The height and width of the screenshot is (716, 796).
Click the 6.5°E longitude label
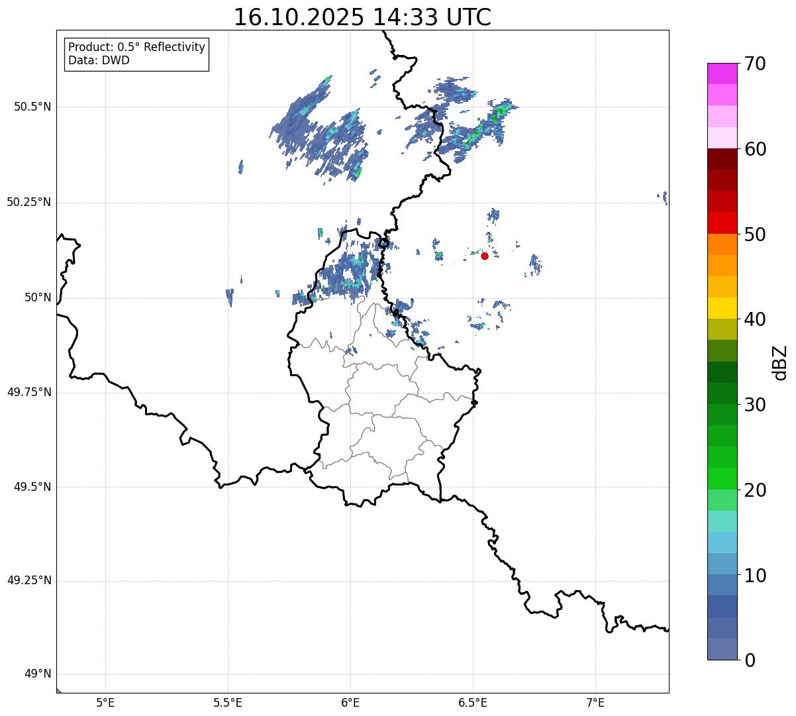(x=473, y=702)
